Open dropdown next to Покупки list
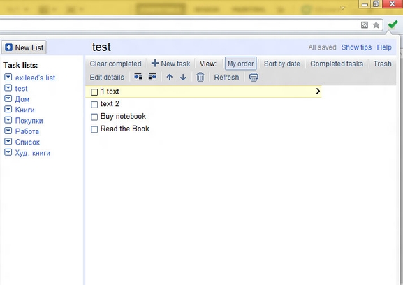 tap(8, 120)
